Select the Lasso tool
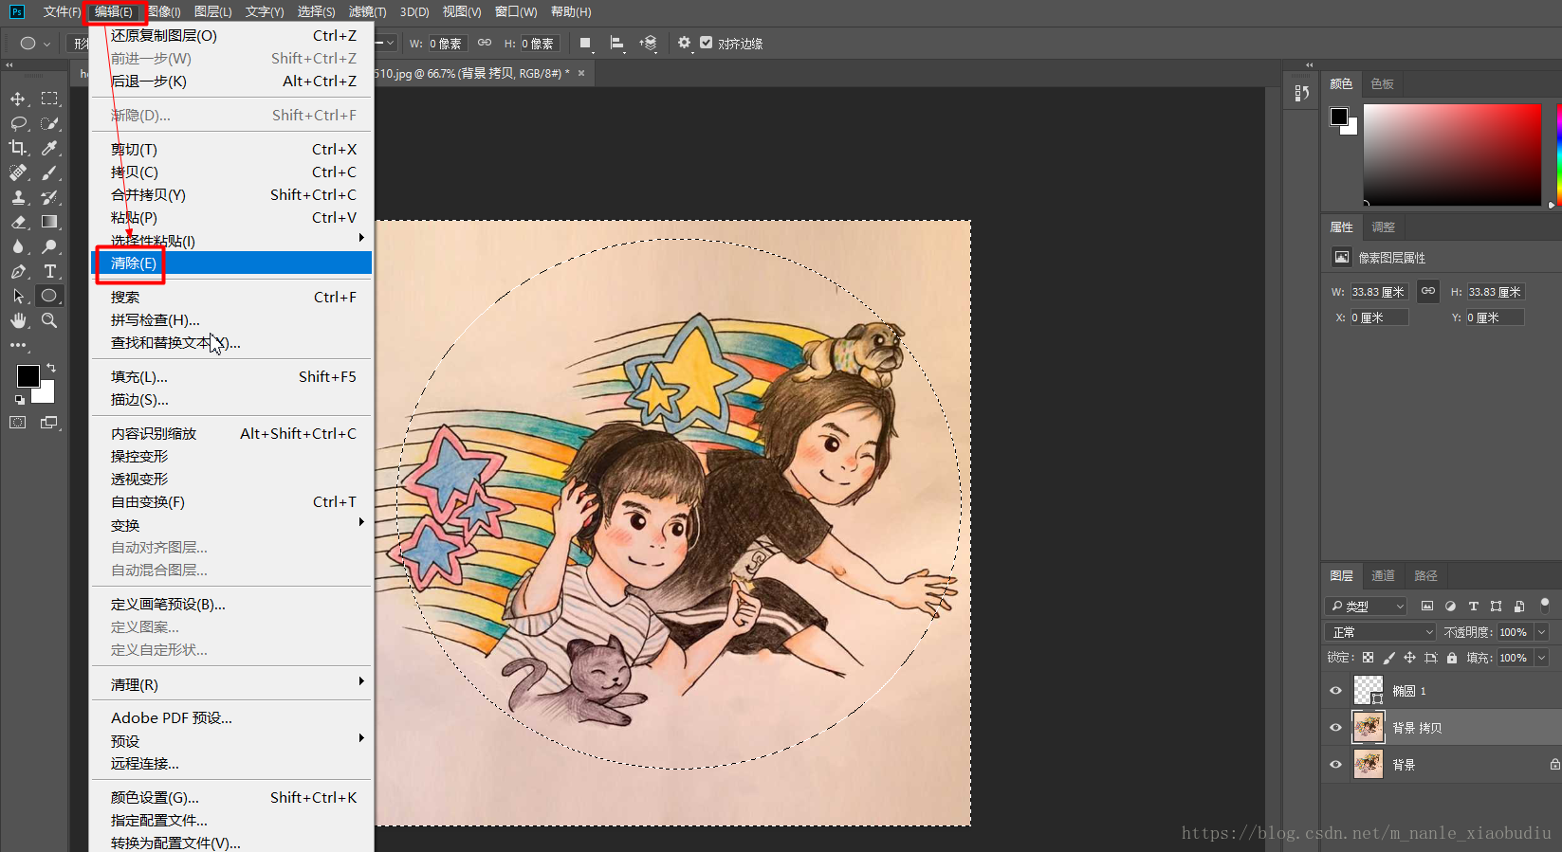 click(x=18, y=123)
